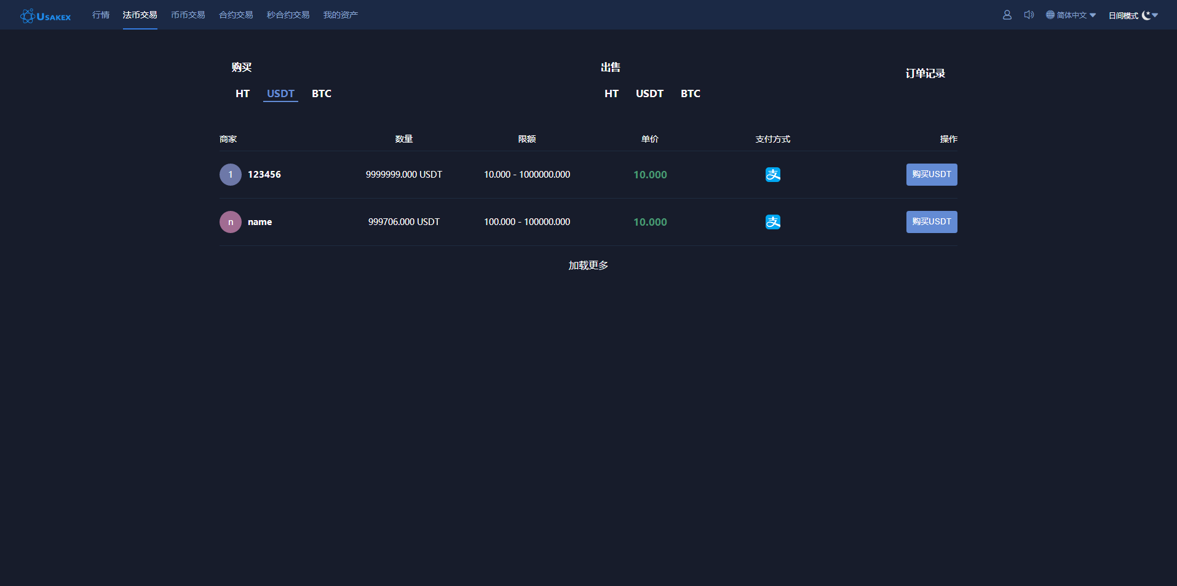
Task: Expand the theme mode dropdown arrow
Action: pos(1155,15)
